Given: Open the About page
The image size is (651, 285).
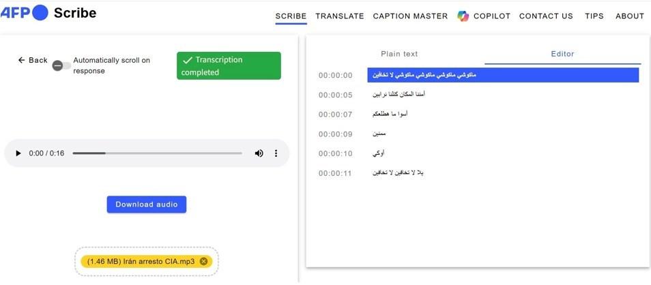Looking at the screenshot, I should (629, 16).
